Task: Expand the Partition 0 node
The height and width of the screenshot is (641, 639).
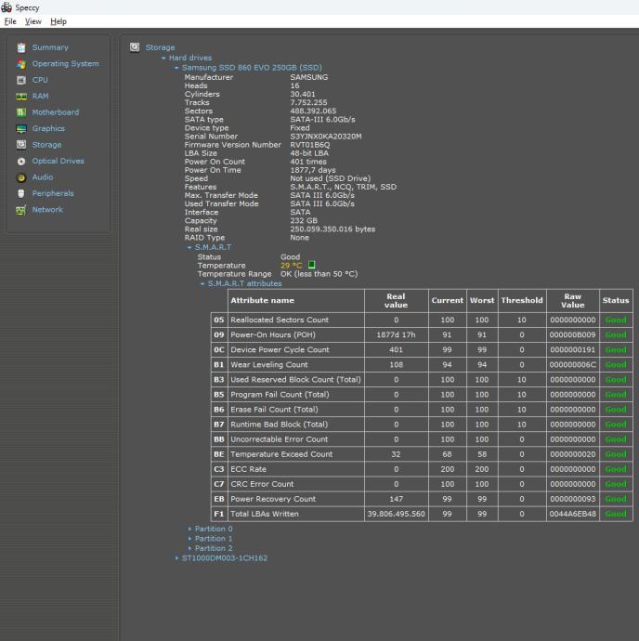Action: pos(190,529)
